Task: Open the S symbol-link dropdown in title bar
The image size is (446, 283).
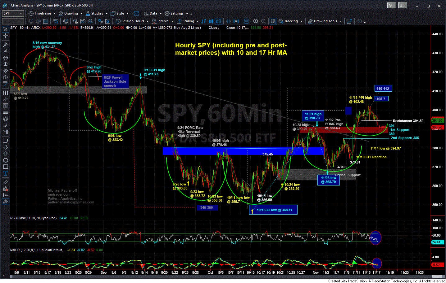Action: 392,5
